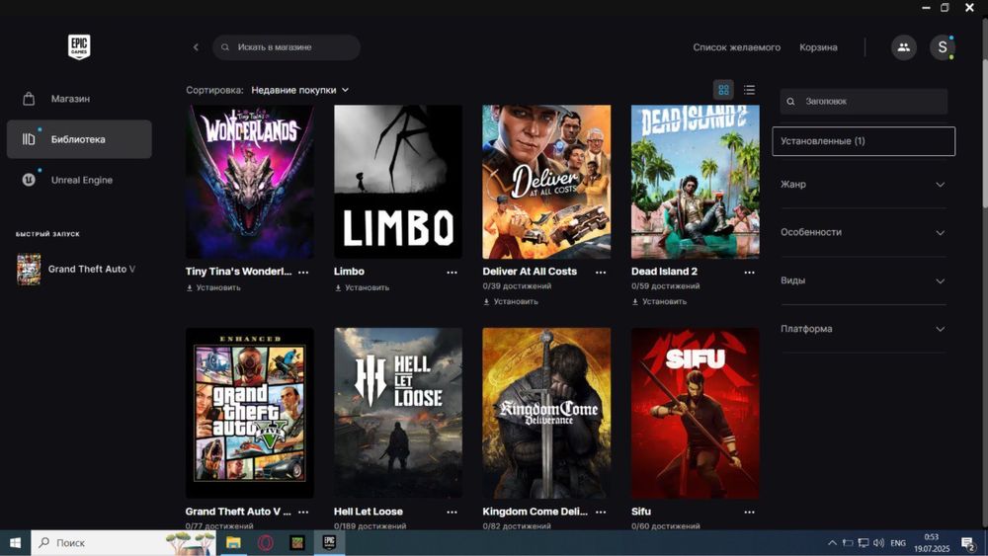Viewport: 988px width, 556px height.
Task: Open Kingdom Come Deliverance cover art
Action: tap(546, 413)
